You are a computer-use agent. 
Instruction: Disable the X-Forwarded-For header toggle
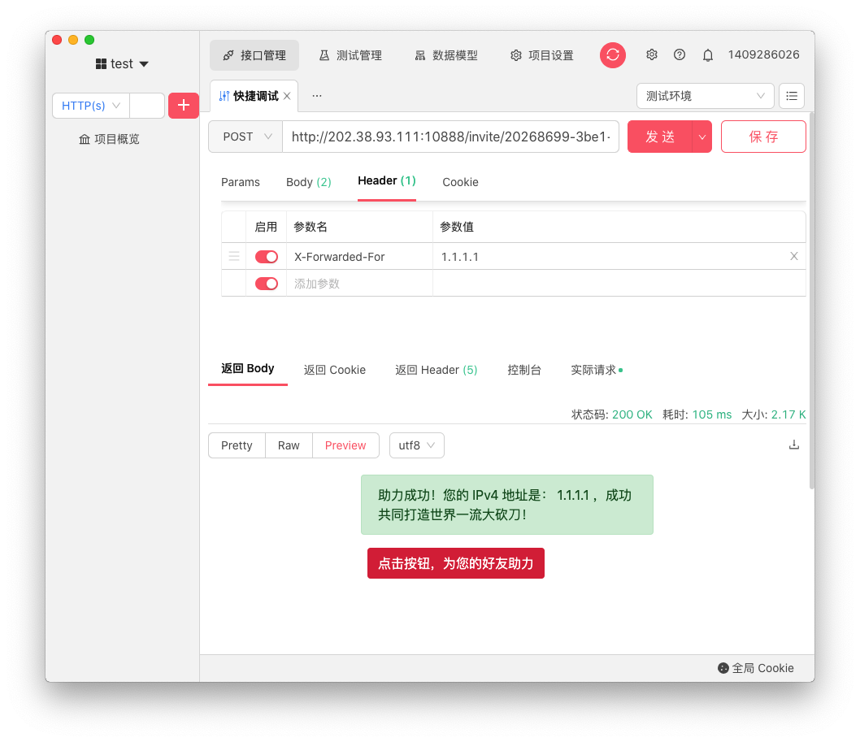(267, 257)
